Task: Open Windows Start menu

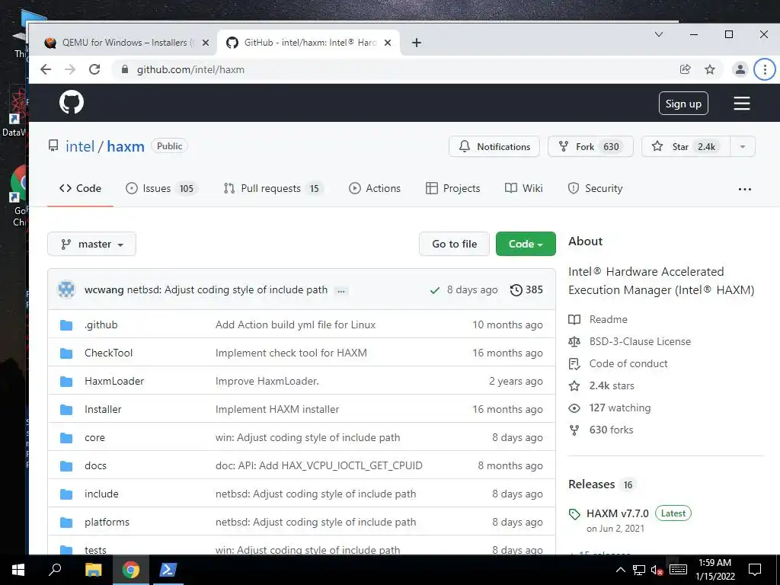Action: tap(18, 570)
